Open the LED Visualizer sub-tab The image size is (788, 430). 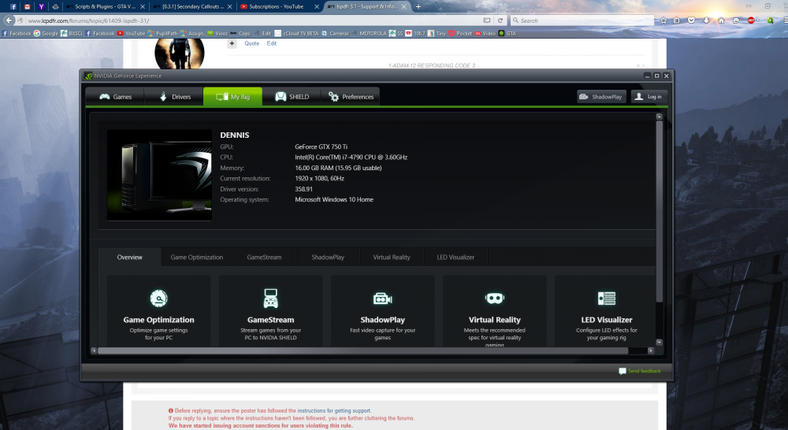455,257
